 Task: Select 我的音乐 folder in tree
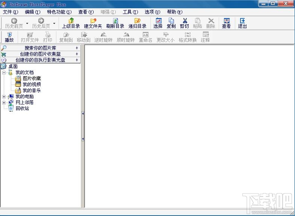point(32,91)
